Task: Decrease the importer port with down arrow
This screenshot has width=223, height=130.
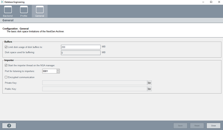Action: (x=58, y=72)
